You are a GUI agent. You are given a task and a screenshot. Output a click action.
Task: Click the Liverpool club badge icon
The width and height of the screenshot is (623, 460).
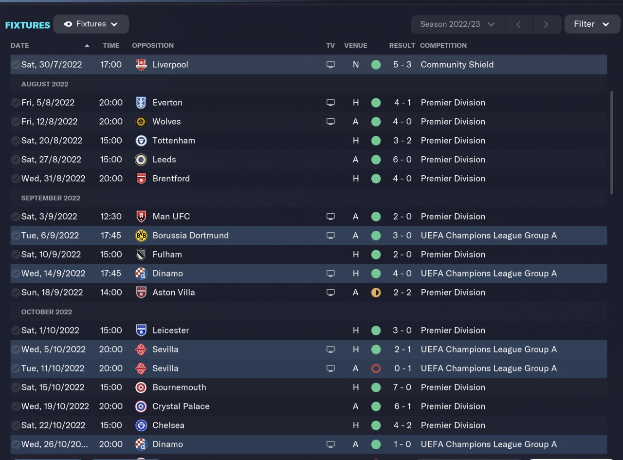tap(141, 65)
